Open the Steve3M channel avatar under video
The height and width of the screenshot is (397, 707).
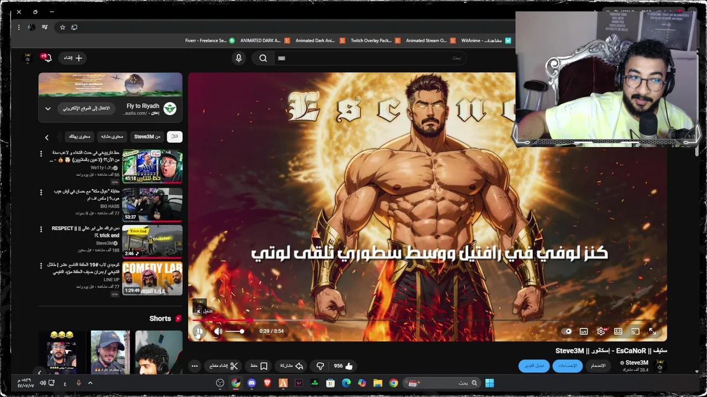(x=660, y=366)
